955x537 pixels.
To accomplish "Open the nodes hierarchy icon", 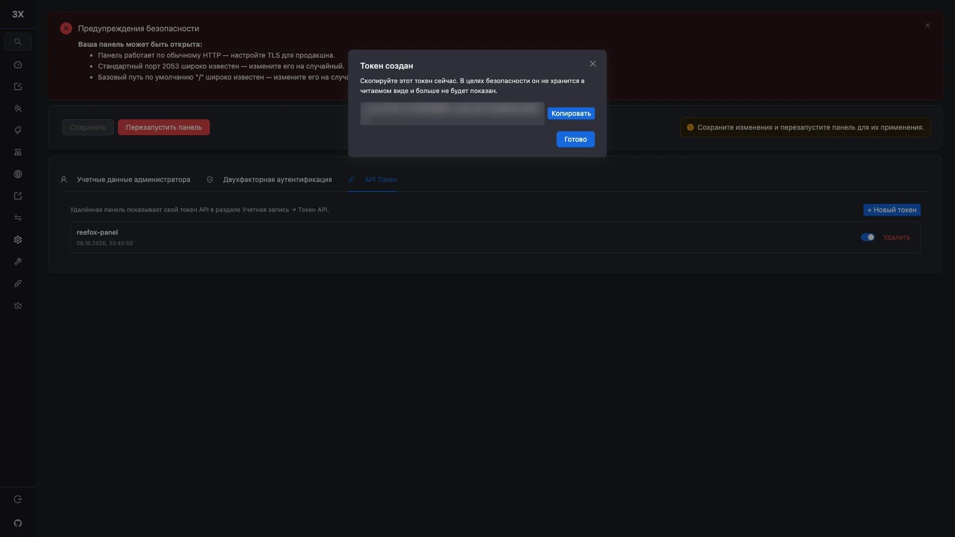I will coord(18,152).
